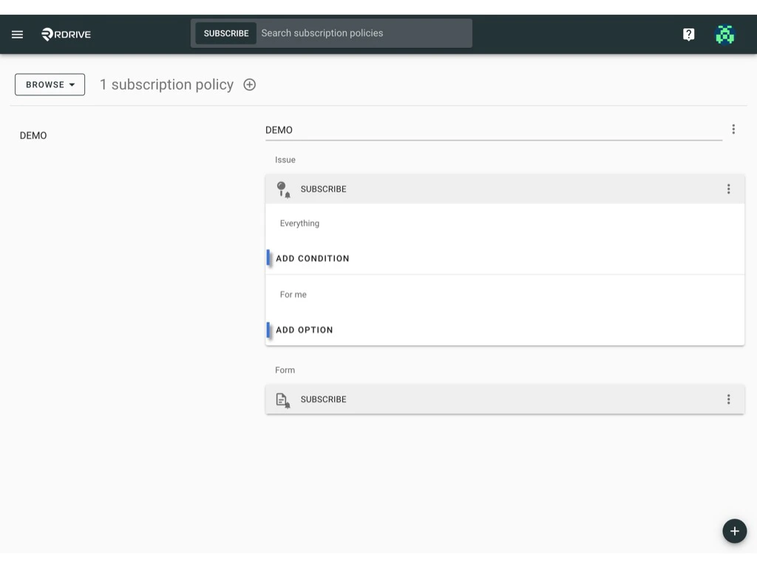Viewport: 757px width, 568px height.
Task: Open the Form SUBSCRIBE three-dot menu
Action: click(729, 399)
